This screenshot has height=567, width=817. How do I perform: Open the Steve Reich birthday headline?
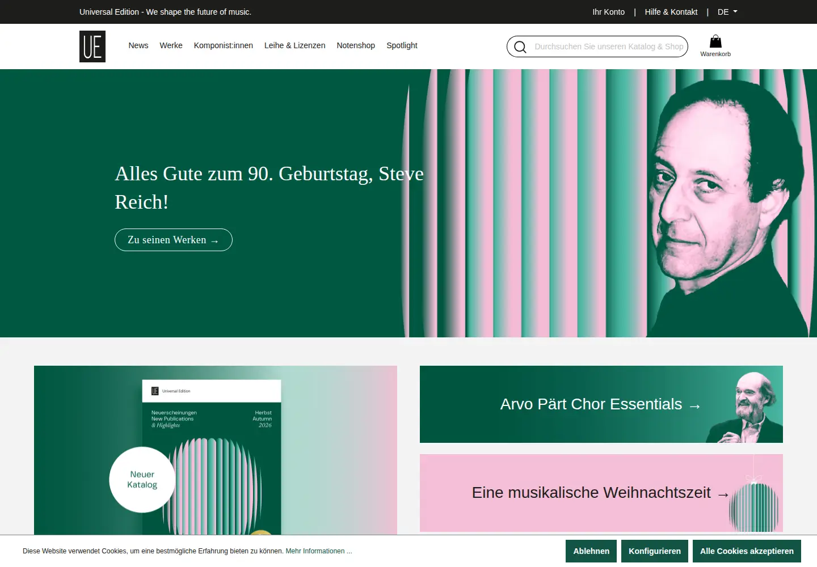pyautogui.click(x=269, y=188)
